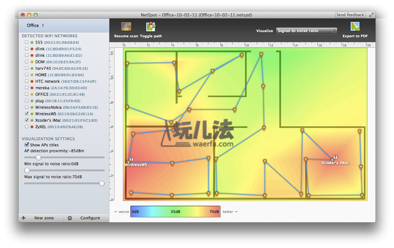Image resolution: width=394 pixels, height=248 pixels.
Task: Uncheck the Xcoder's iMac network checkbox
Action: [27, 120]
